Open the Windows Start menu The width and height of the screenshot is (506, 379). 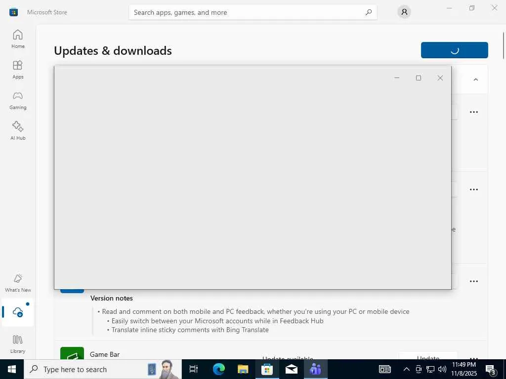pyautogui.click(x=12, y=369)
